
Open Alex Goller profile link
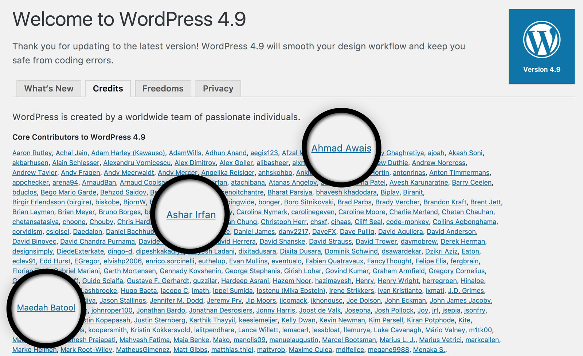coord(236,163)
